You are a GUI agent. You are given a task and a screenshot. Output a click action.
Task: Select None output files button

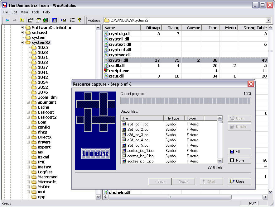click(x=239, y=160)
